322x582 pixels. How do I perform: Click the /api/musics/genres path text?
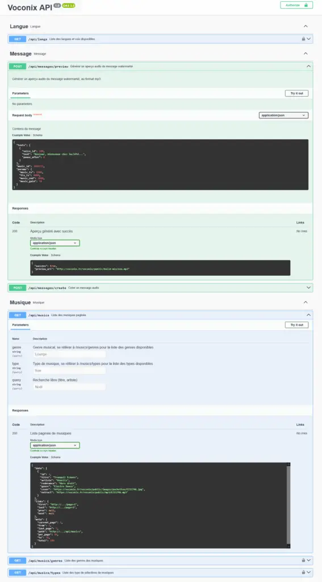click(45, 560)
